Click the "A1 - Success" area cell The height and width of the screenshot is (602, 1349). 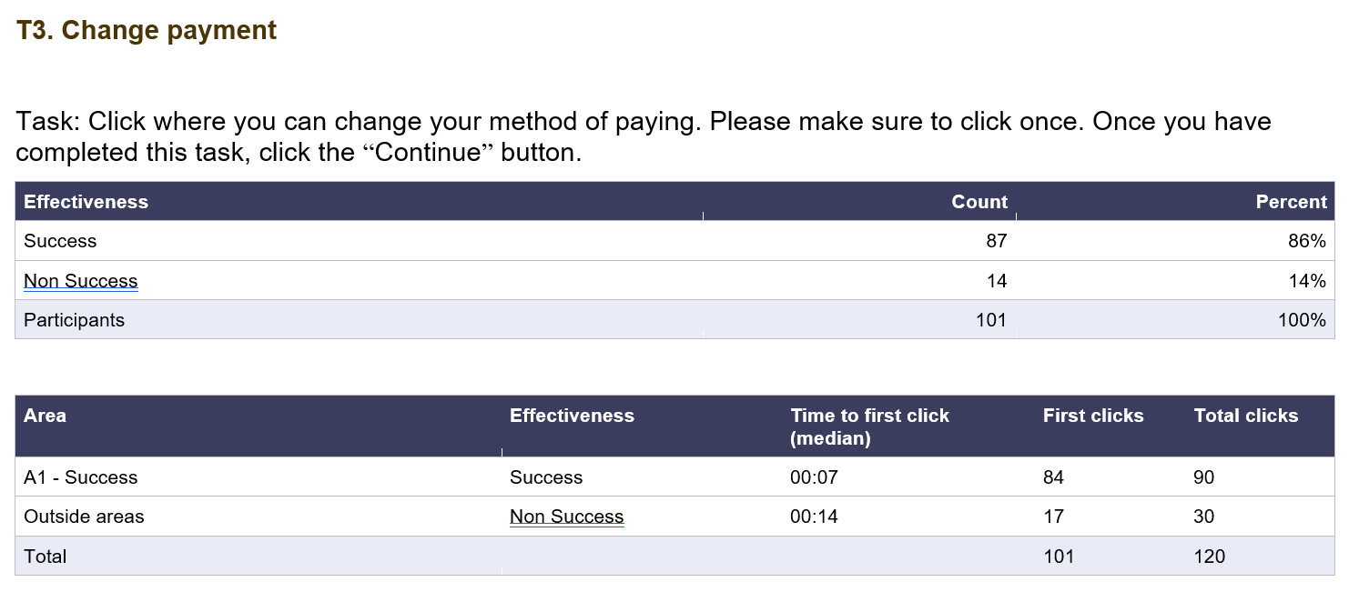[x=81, y=477]
